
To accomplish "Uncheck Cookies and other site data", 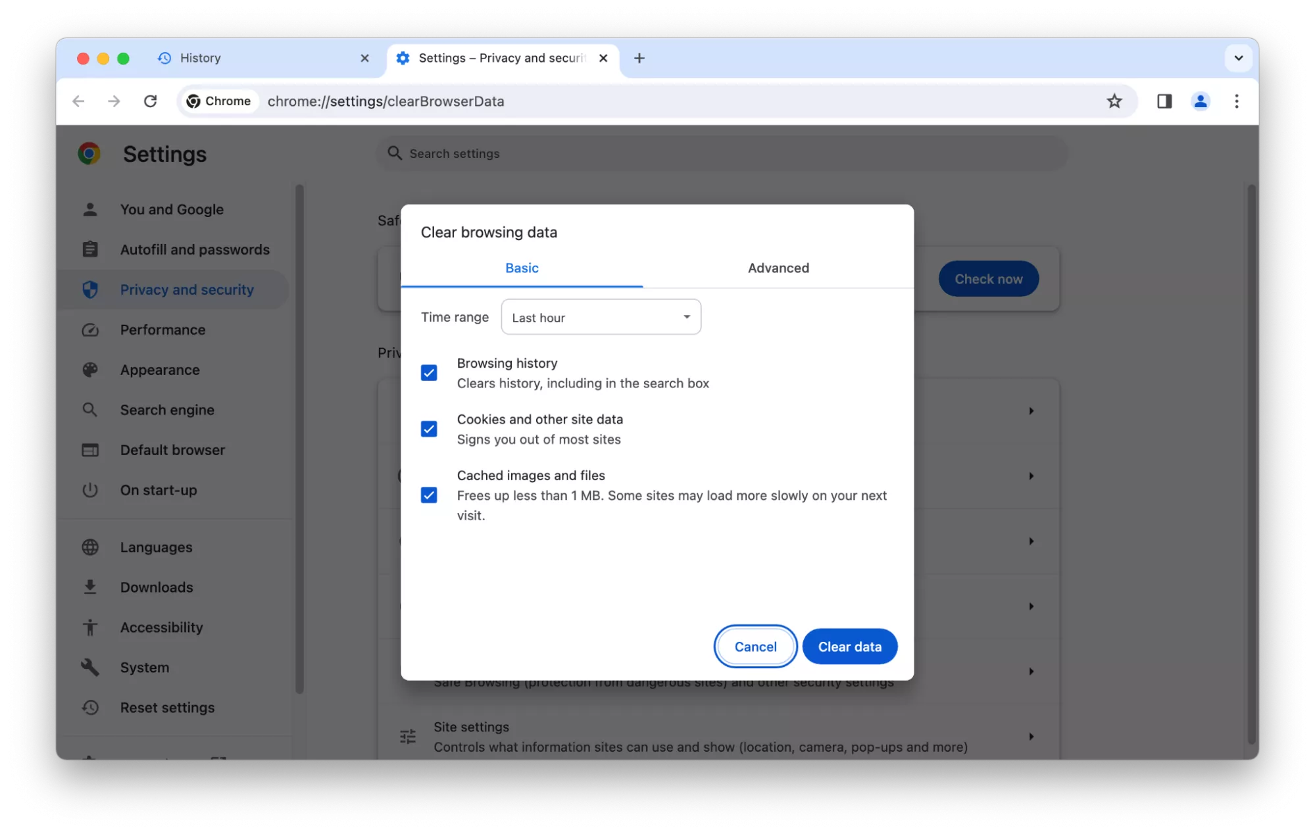I will 429,429.
